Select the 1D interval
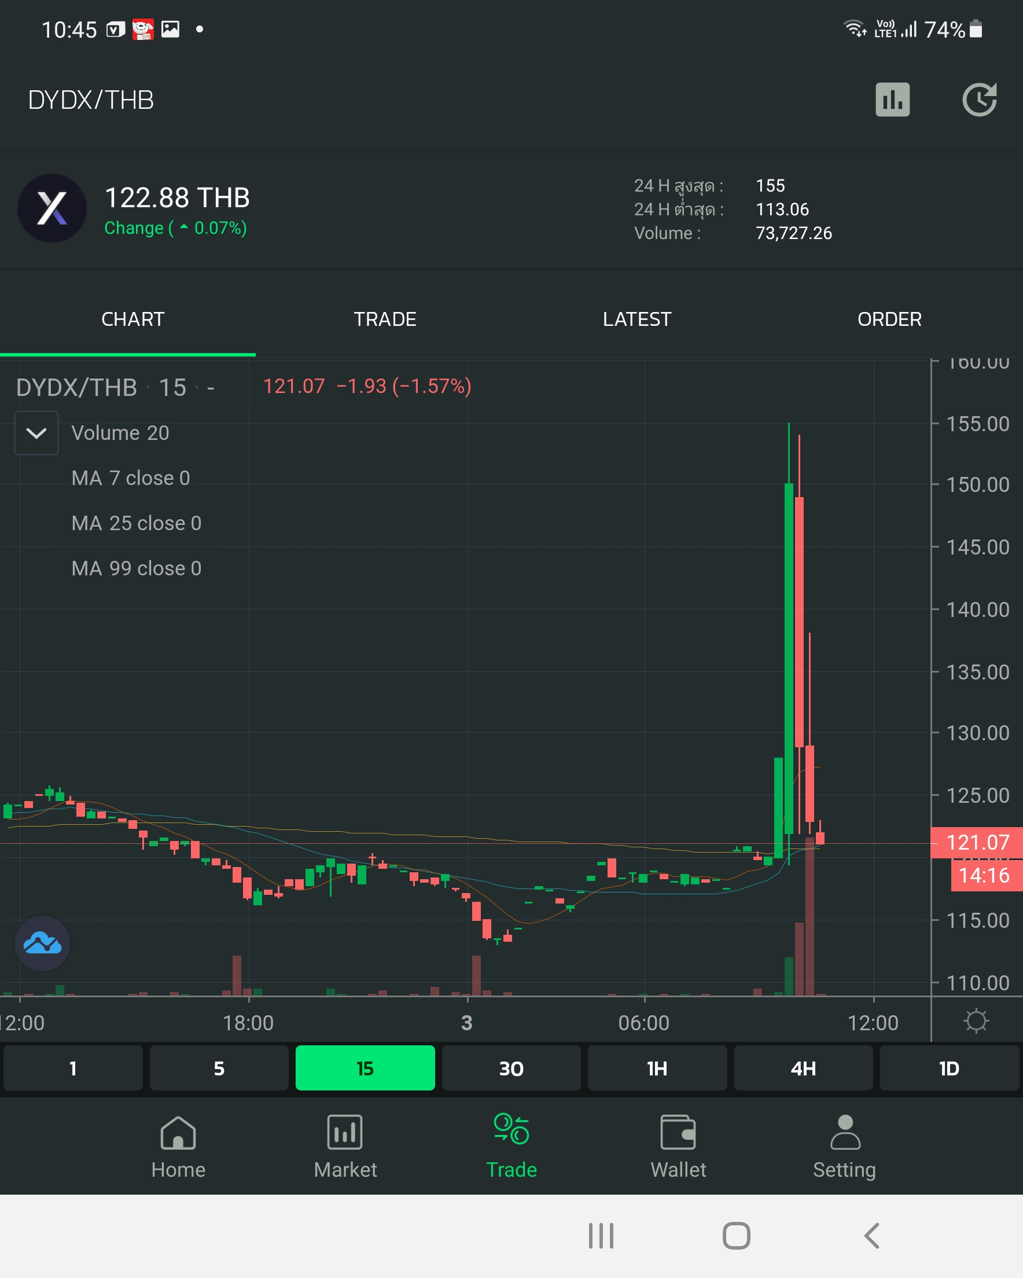The height and width of the screenshot is (1278, 1023). (950, 1067)
